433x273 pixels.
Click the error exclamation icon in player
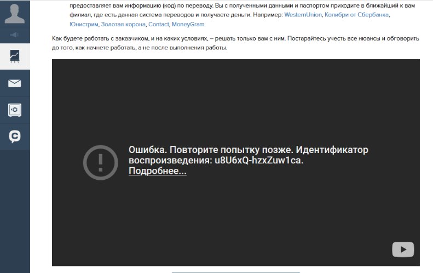click(101, 163)
